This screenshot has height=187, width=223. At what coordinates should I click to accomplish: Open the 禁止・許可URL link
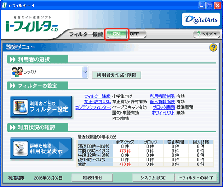pyautogui.click(x=97, y=101)
